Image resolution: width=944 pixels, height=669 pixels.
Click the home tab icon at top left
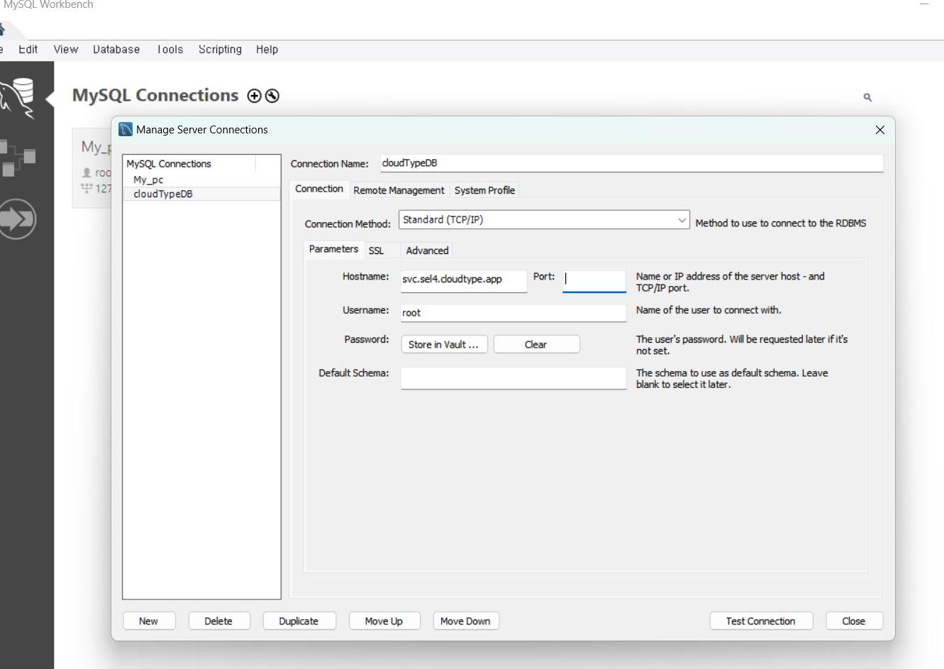click(x=2, y=30)
